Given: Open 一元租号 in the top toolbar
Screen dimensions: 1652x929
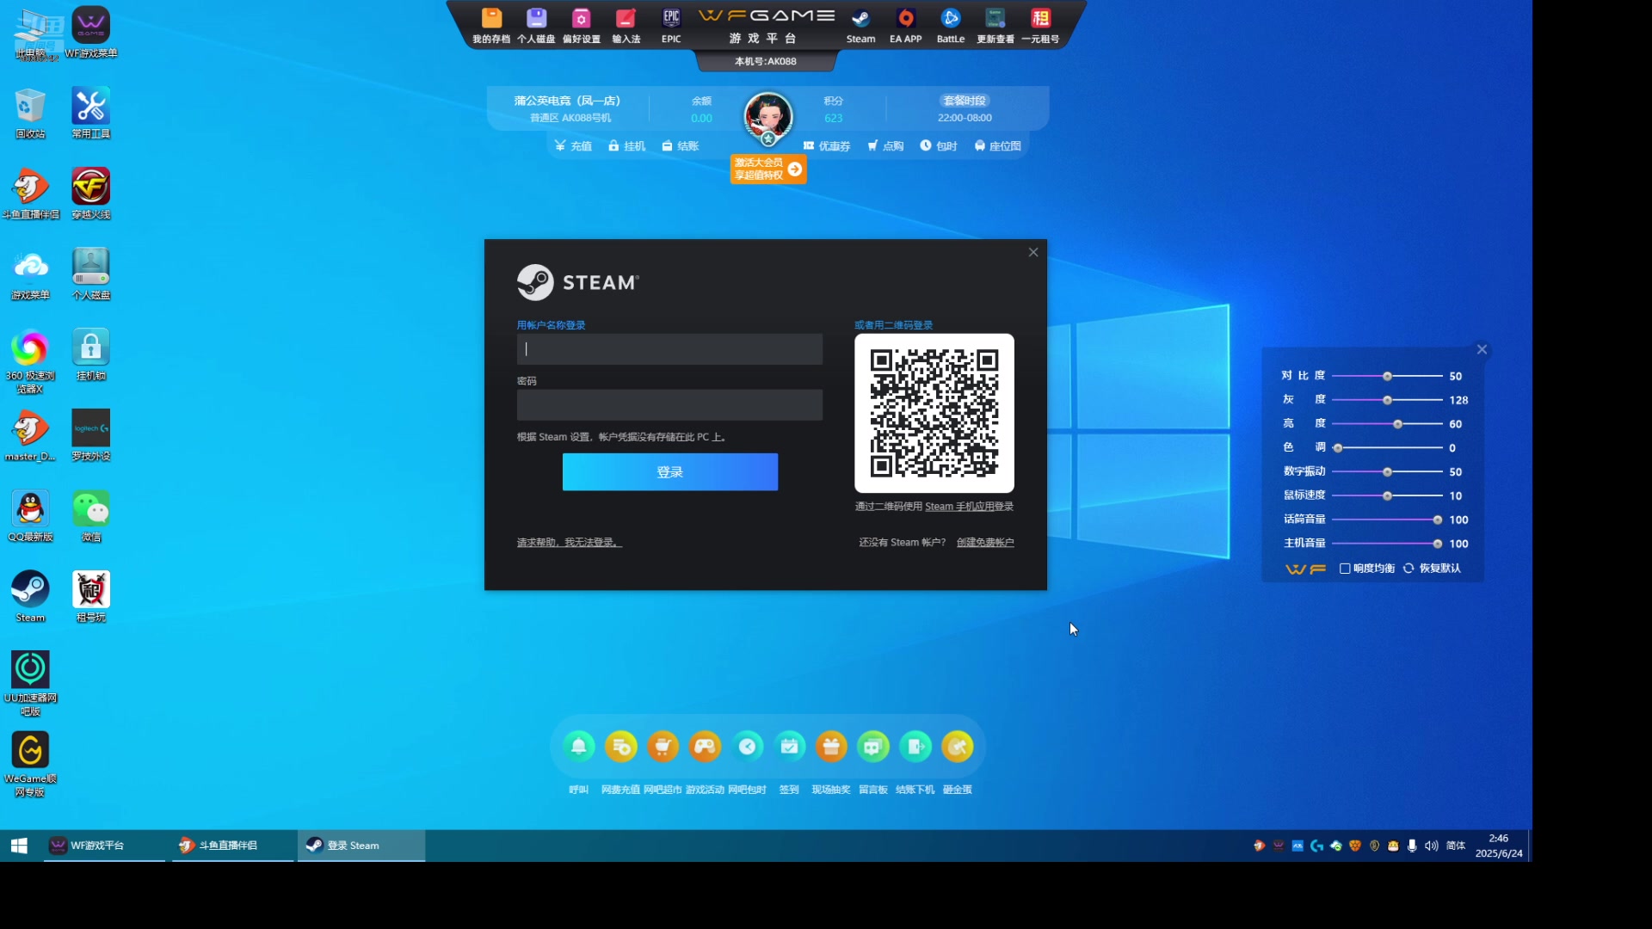Looking at the screenshot, I should [1040, 26].
